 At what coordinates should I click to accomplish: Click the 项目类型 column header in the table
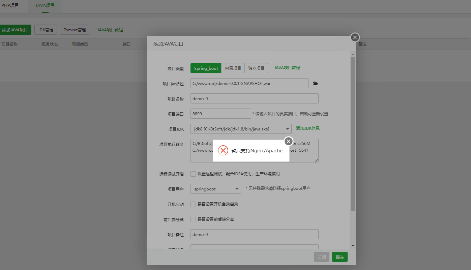coord(80,44)
